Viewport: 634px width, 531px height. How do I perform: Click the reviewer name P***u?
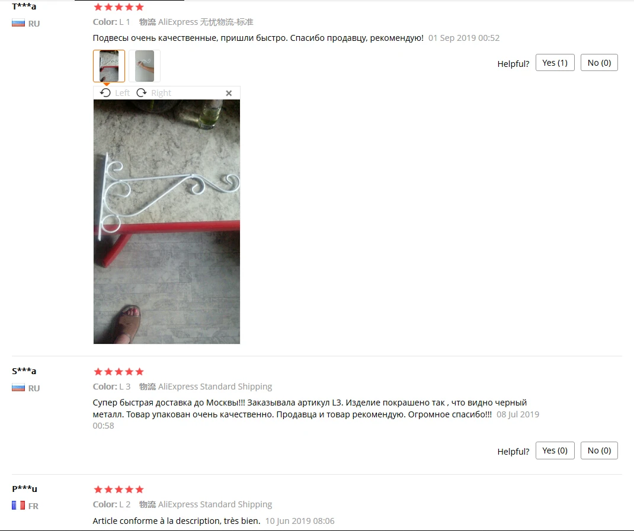25,488
